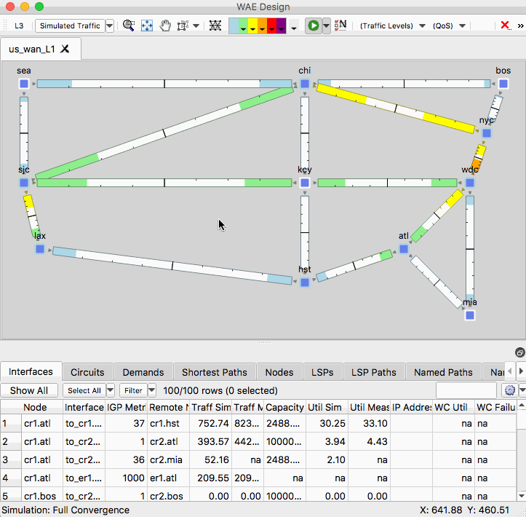Select the zoom magnifier tool
The height and width of the screenshot is (517, 526).
[x=129, y=25]
